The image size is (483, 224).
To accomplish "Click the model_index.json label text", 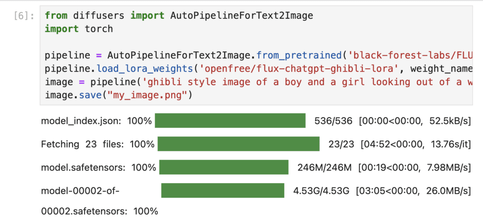I will [x=81, y=121].
